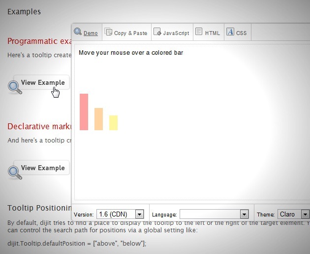Click the CSS tab letter-A icon
The width and height of the screenshot is (310, 254).
pos(230,31)
